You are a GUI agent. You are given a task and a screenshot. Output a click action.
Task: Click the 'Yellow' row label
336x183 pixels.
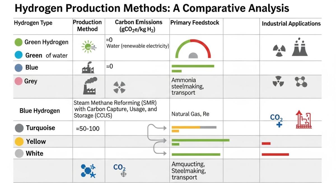pos(36,141)
